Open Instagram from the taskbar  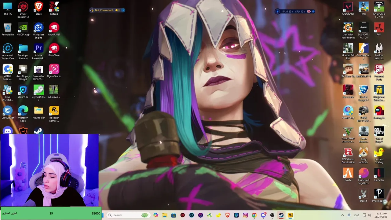[x=245, y=215]
